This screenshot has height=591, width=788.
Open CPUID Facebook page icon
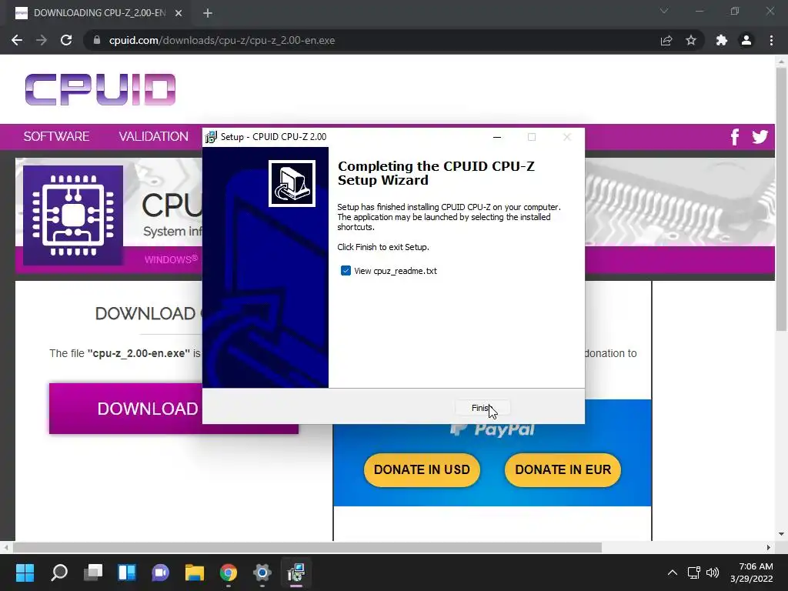[735, 137]
